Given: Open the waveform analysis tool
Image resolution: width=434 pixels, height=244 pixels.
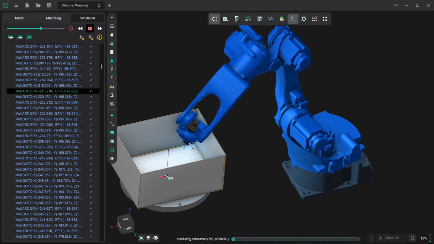Looking at the screenshot, I should [x=270, y=19].
